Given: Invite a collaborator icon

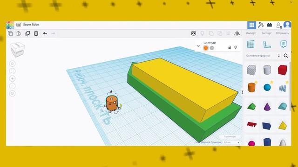Looking at the screenshot, I should [x=279, y=25].
